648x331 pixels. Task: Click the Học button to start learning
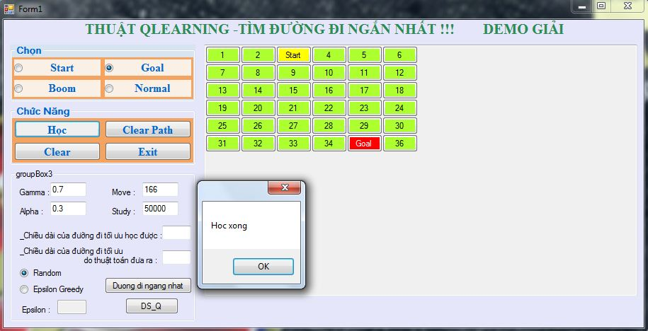(57, 129)
